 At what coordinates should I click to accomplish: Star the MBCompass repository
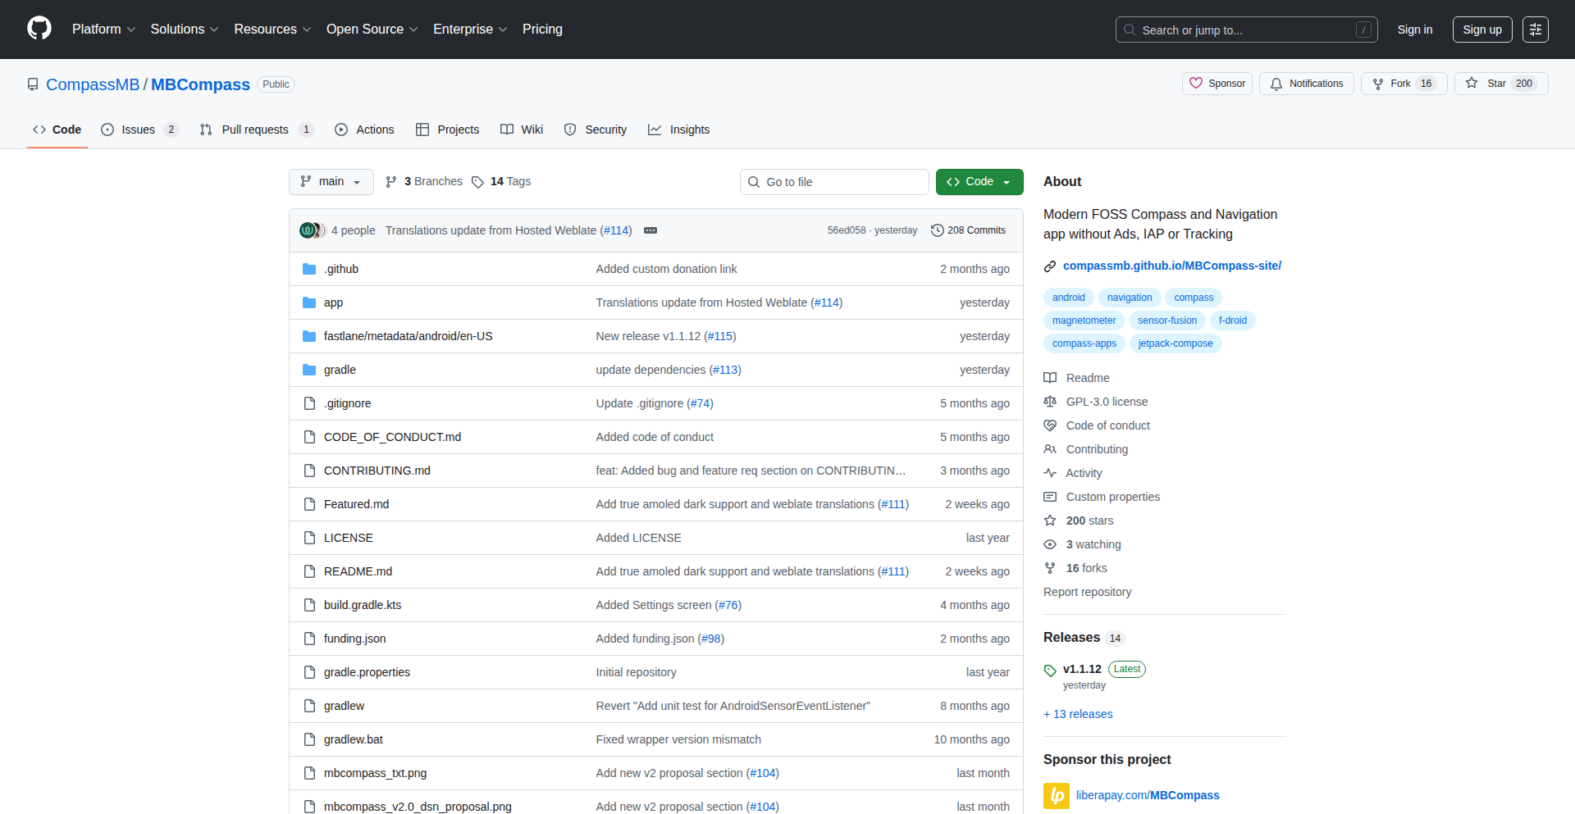pos(1487,84)
